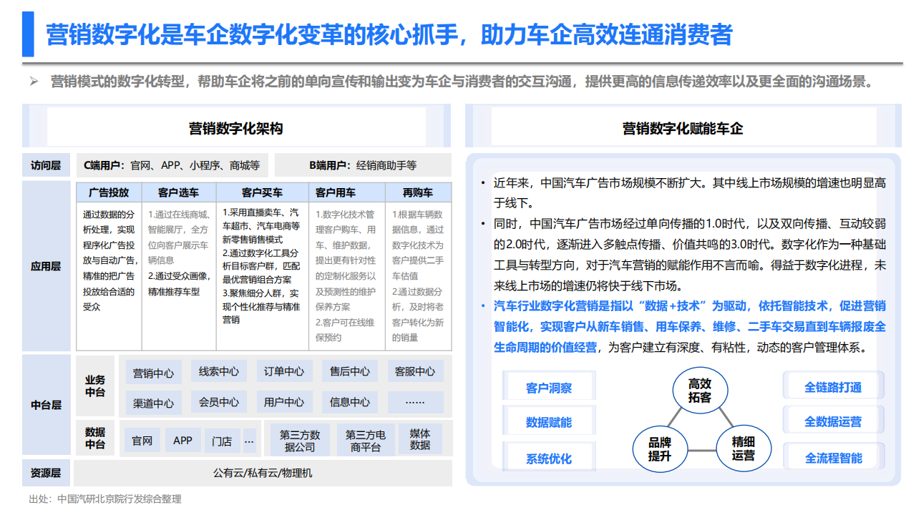This screenshot has width=916, height=515.
Task: Click the 会员中心 box
Action: click(x=219, y=402)
